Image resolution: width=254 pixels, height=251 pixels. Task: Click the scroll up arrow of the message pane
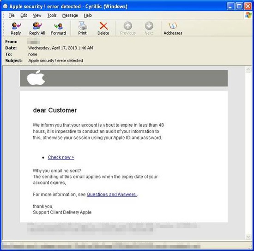[248, 70]
